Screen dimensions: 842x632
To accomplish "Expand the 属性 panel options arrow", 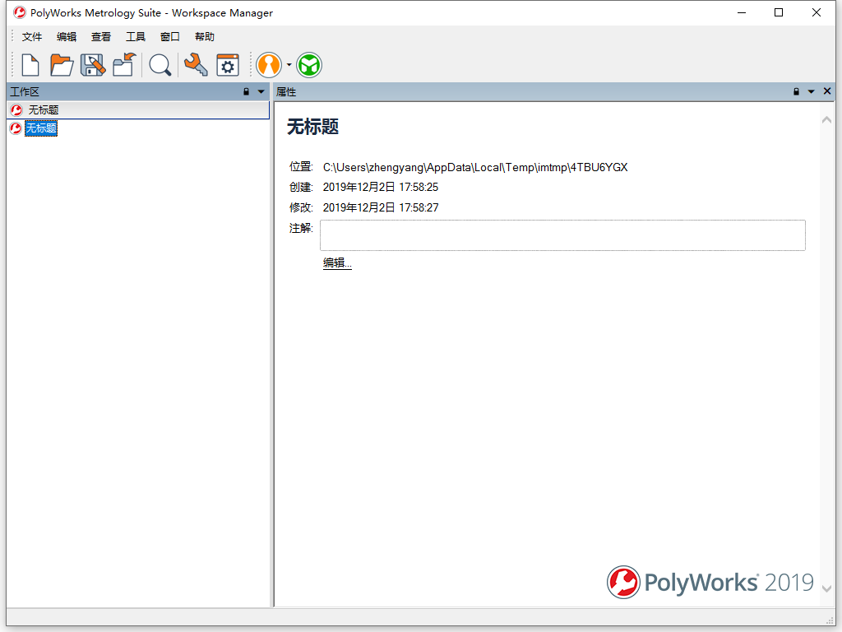I will 812,92.
